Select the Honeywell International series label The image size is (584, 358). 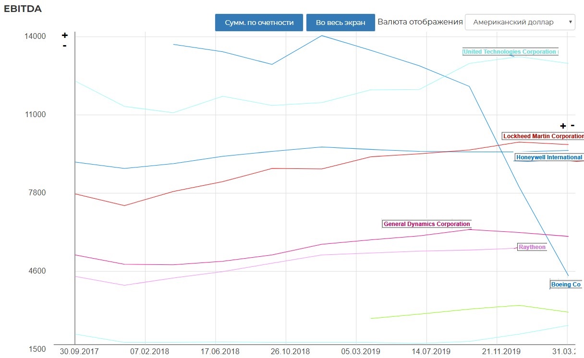(x=549, y=157)
